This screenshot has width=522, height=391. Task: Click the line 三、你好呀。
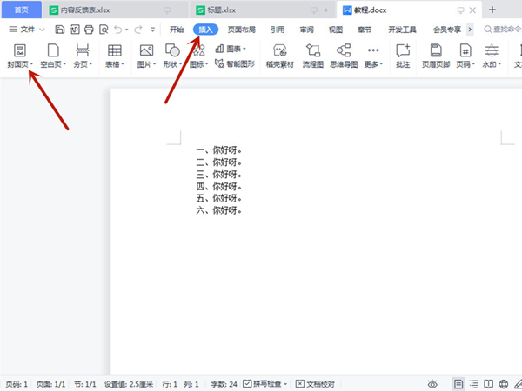[218, 174]
